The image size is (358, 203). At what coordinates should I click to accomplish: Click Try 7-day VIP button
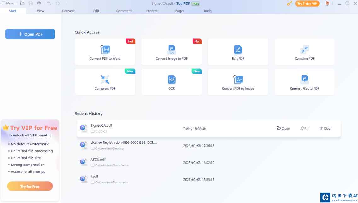click(x=307, y=4)
